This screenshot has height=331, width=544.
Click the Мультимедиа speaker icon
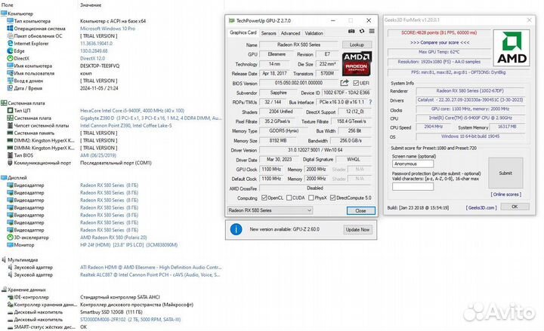click(x=4, y=259)
